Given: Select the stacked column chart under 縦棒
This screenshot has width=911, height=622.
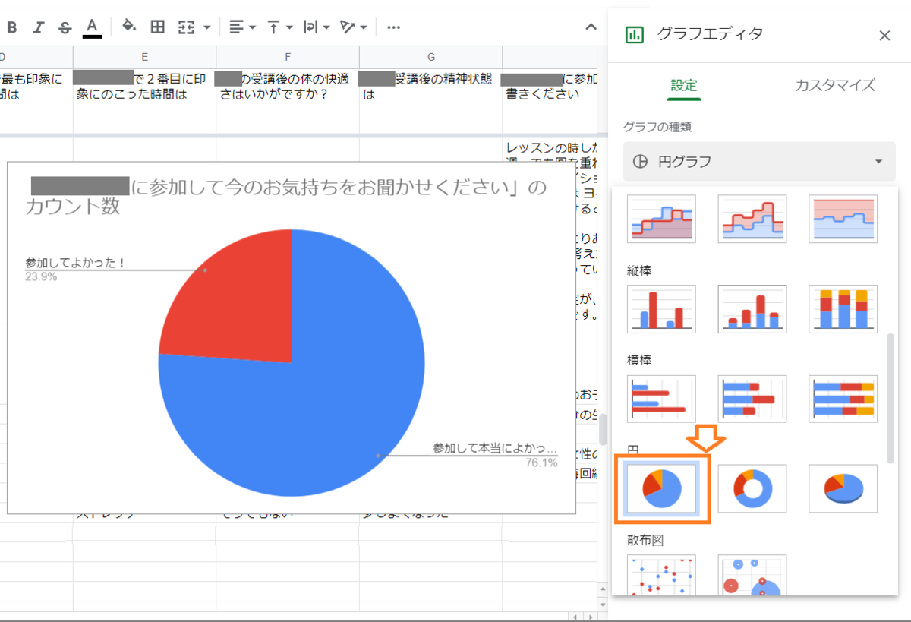Looking at the screenshot, I should pos(752,309).
